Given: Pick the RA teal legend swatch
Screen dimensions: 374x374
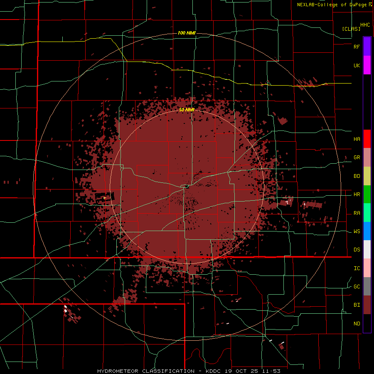Looking at the screenshot, I should [x=367, y=213].
